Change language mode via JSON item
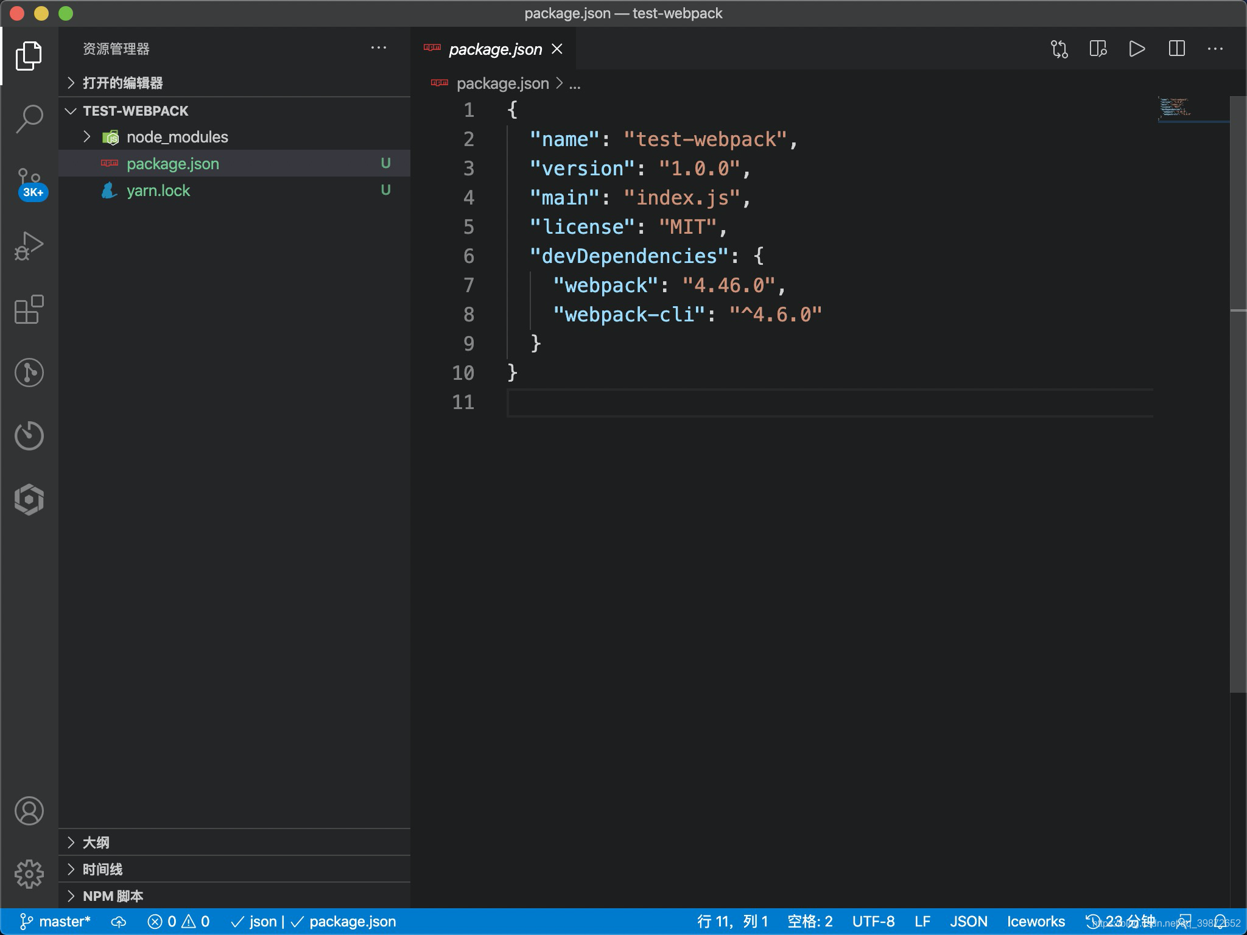The height and width of the screenshot is (935, 1247). pos(968,922)
